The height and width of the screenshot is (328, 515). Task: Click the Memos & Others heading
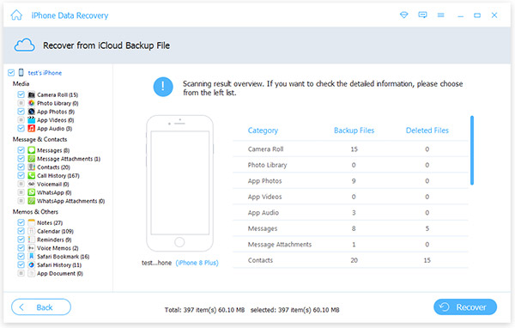35,212
